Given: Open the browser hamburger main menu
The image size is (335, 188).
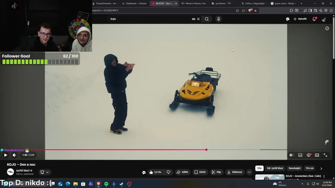Looking at the screenshot, I should point(331,10).
